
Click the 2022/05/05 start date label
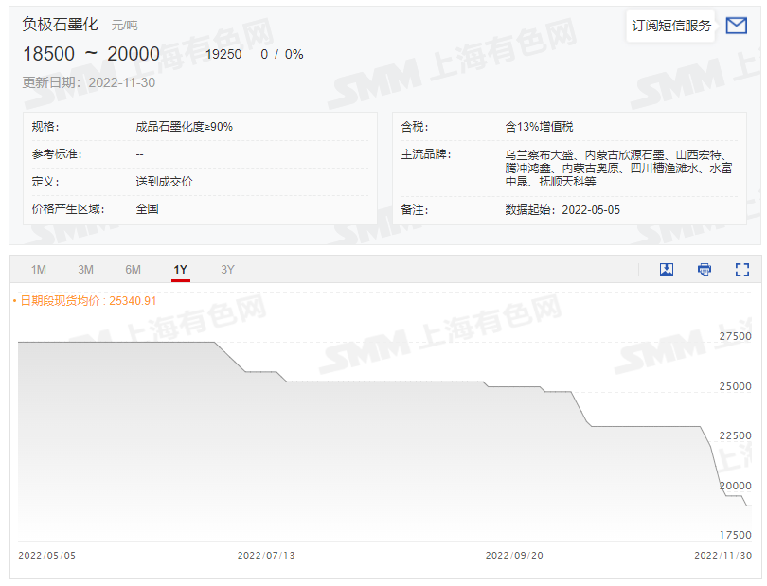point(47,556)
